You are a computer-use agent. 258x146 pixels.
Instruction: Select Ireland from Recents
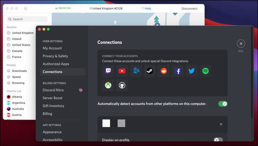point(17,39)
